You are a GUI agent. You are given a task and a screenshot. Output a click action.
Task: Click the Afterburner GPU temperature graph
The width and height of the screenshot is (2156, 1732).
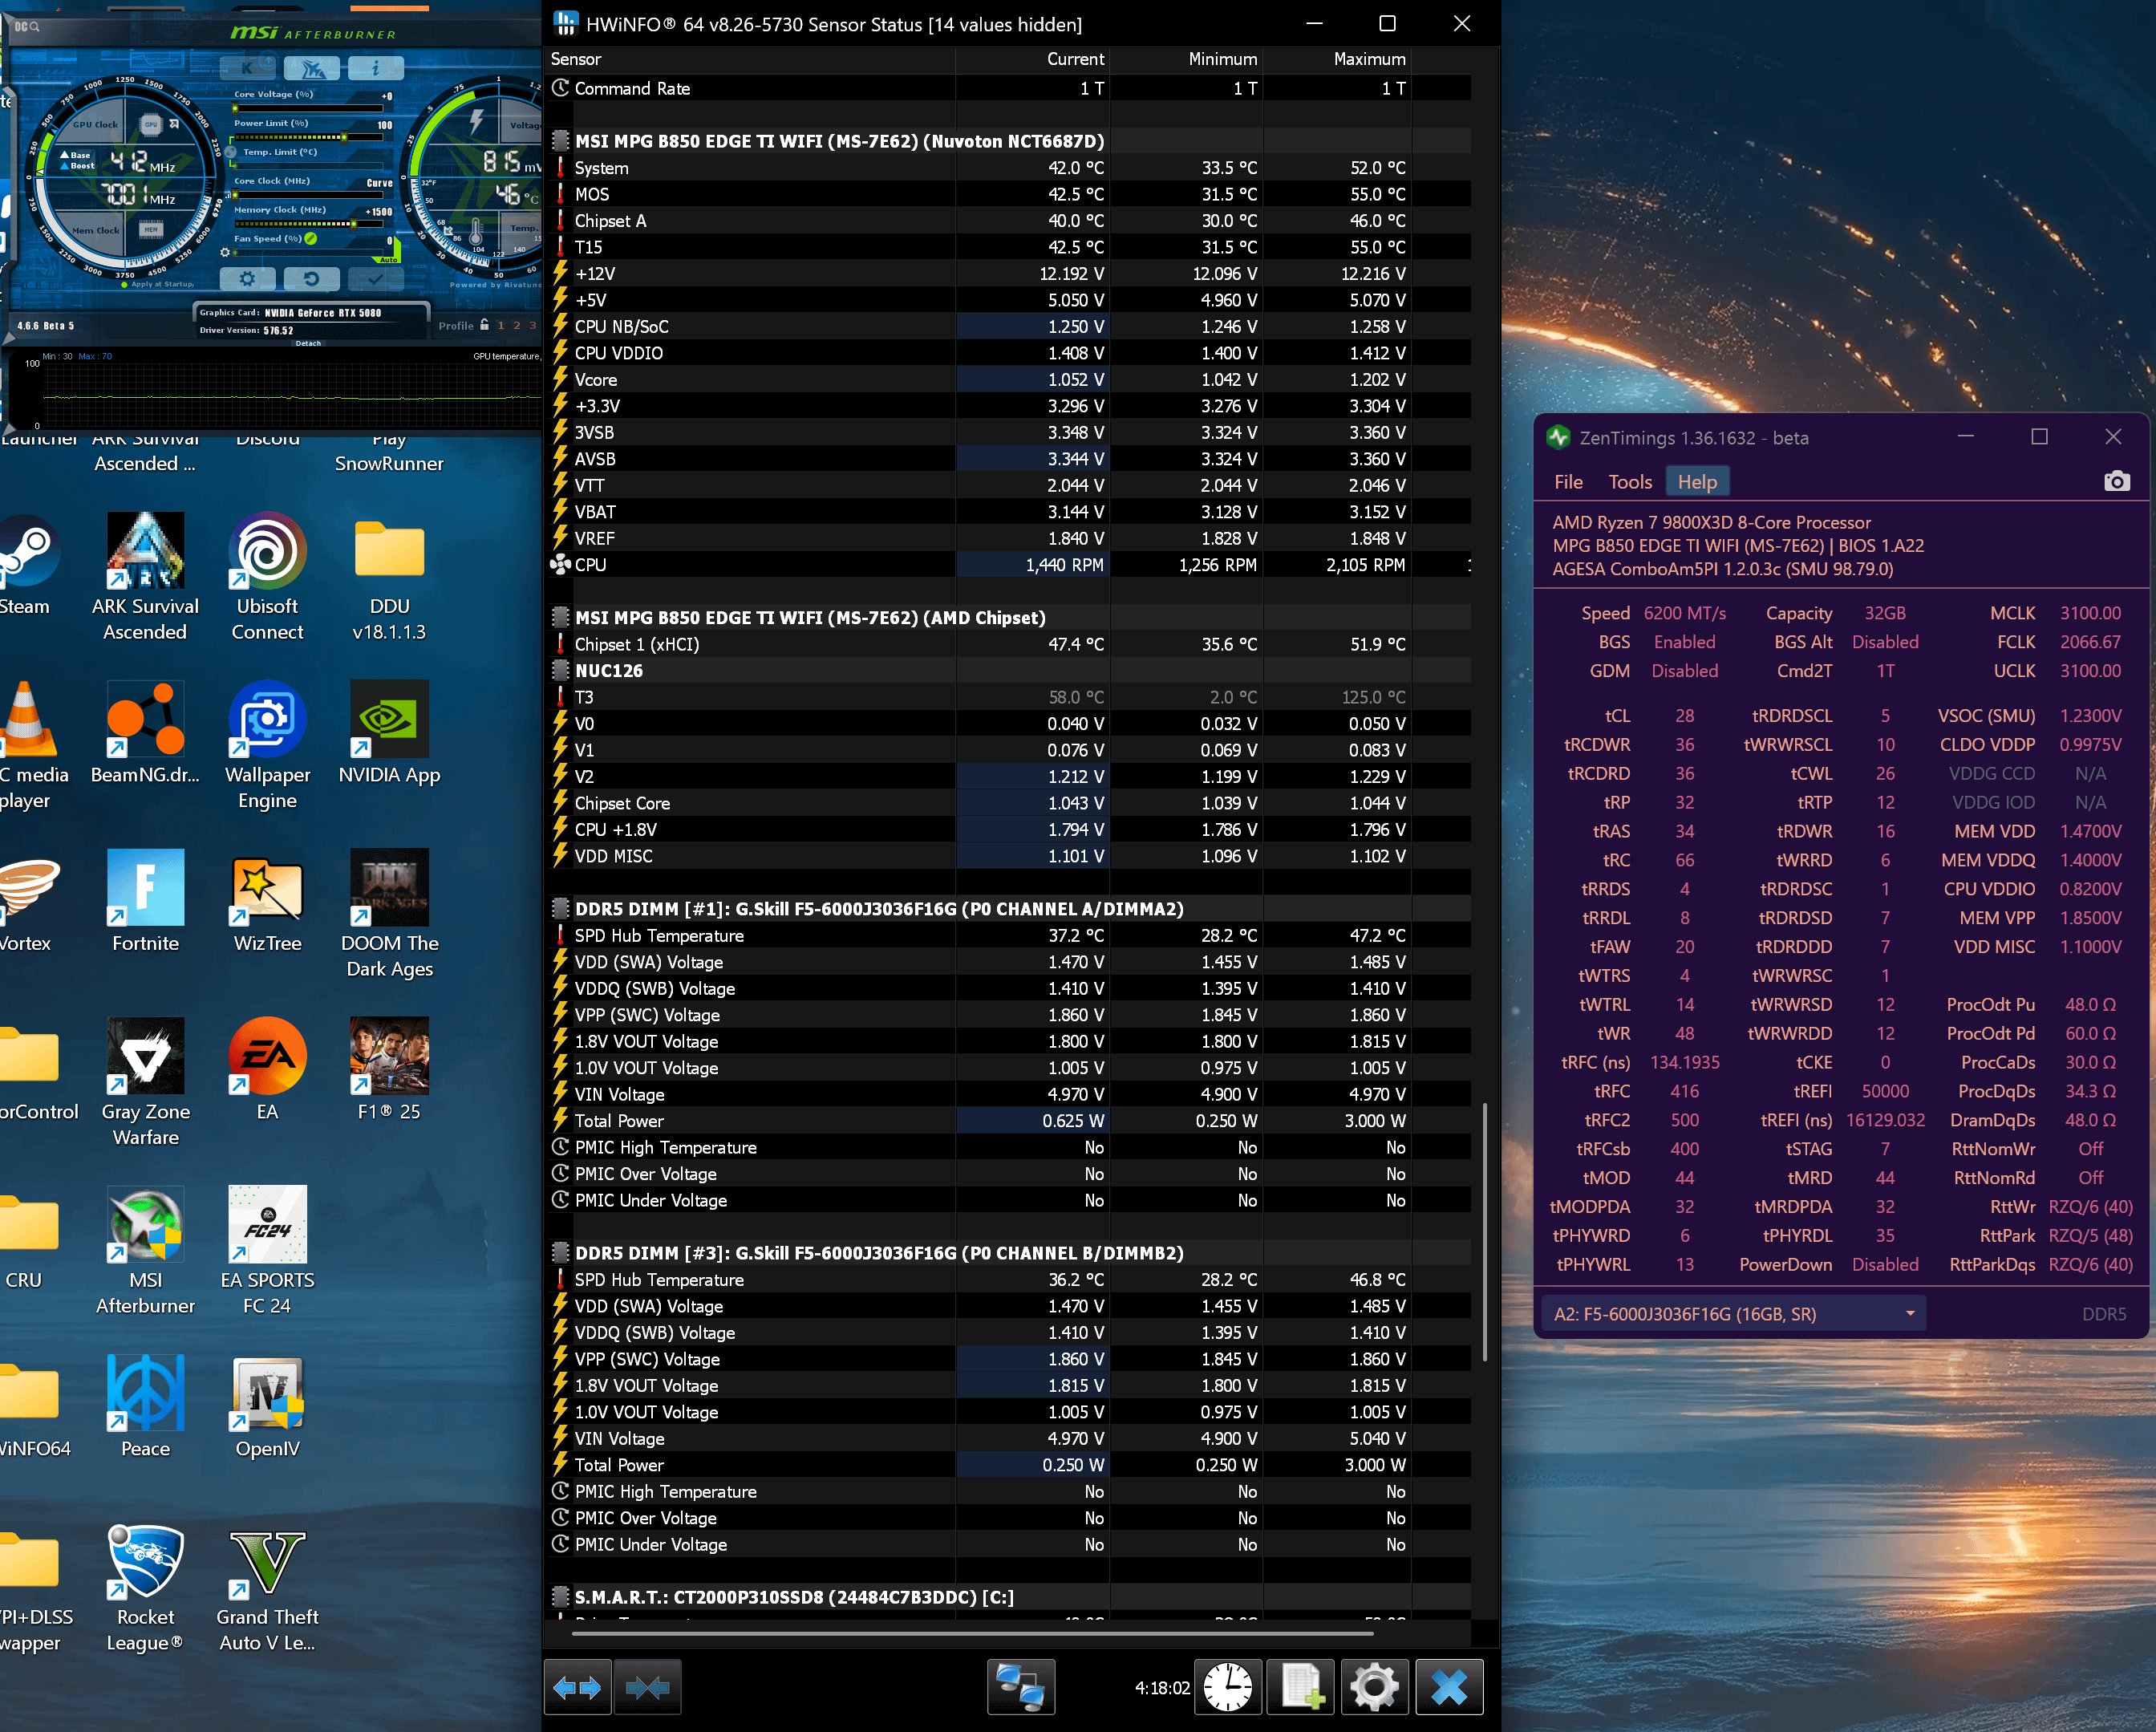point(290,394)
